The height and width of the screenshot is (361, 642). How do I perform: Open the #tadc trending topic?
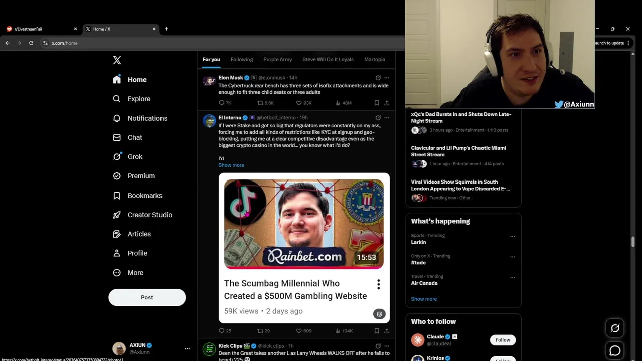(418, 263)
